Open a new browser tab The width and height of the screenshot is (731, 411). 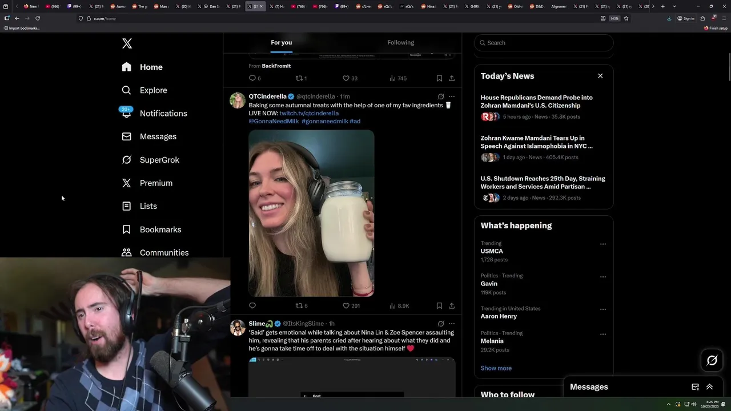click(x=662, y=6)
